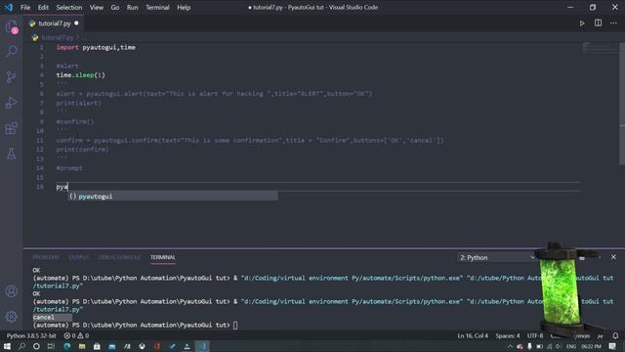Screen dimensions: 625x352
Task: Change UTF-8 file encoding
Action: pos(535,335)
